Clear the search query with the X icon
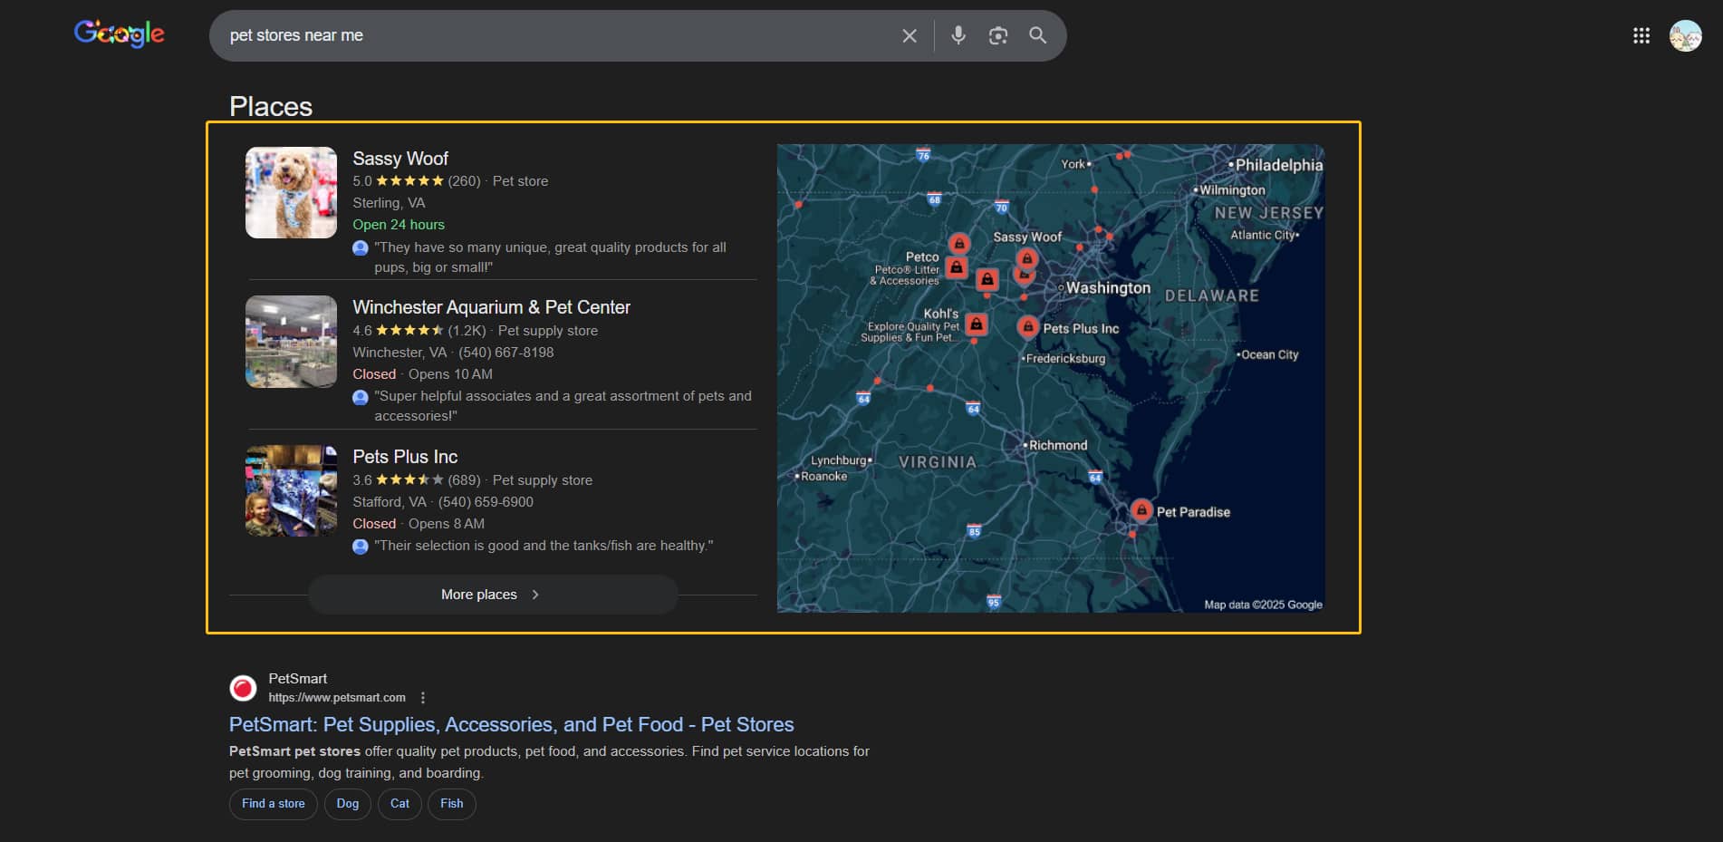The width and height of the screenshot is (1723, 842). tap(909, 35)
